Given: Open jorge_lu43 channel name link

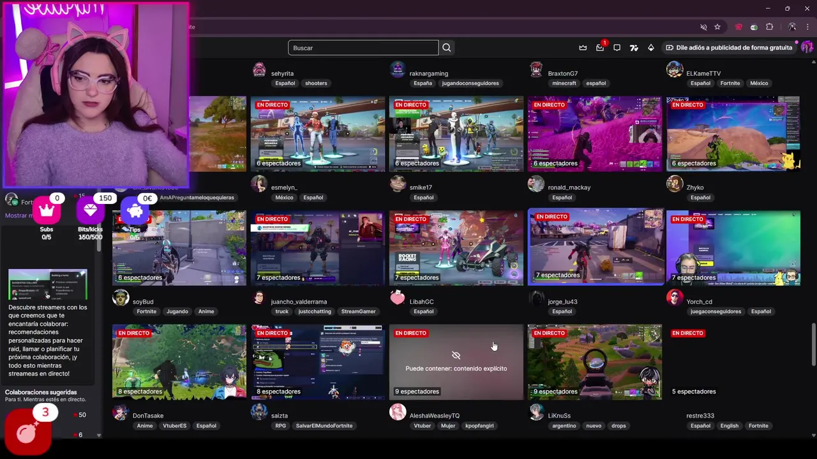Looking at the screenshot, I should coord(562,302).
